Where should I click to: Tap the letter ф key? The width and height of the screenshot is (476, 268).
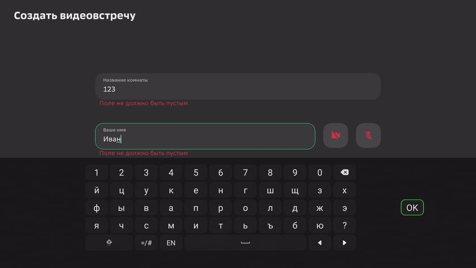96,208
